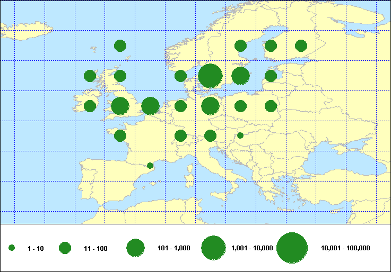Click the smallest legend dot for 1 - 10
391x272 pixels.
coord(12,248)
